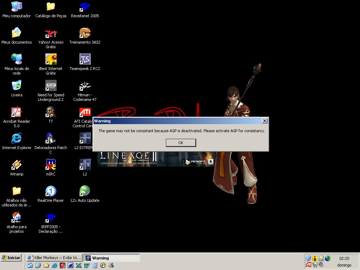Click the Internet Explorer quick launch icon

pos(54,265)
